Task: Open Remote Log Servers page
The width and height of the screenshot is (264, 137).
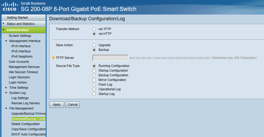Action: (26, 103)
